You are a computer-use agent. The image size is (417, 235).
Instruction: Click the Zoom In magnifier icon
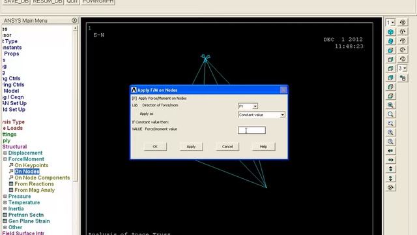click(390, 133)
